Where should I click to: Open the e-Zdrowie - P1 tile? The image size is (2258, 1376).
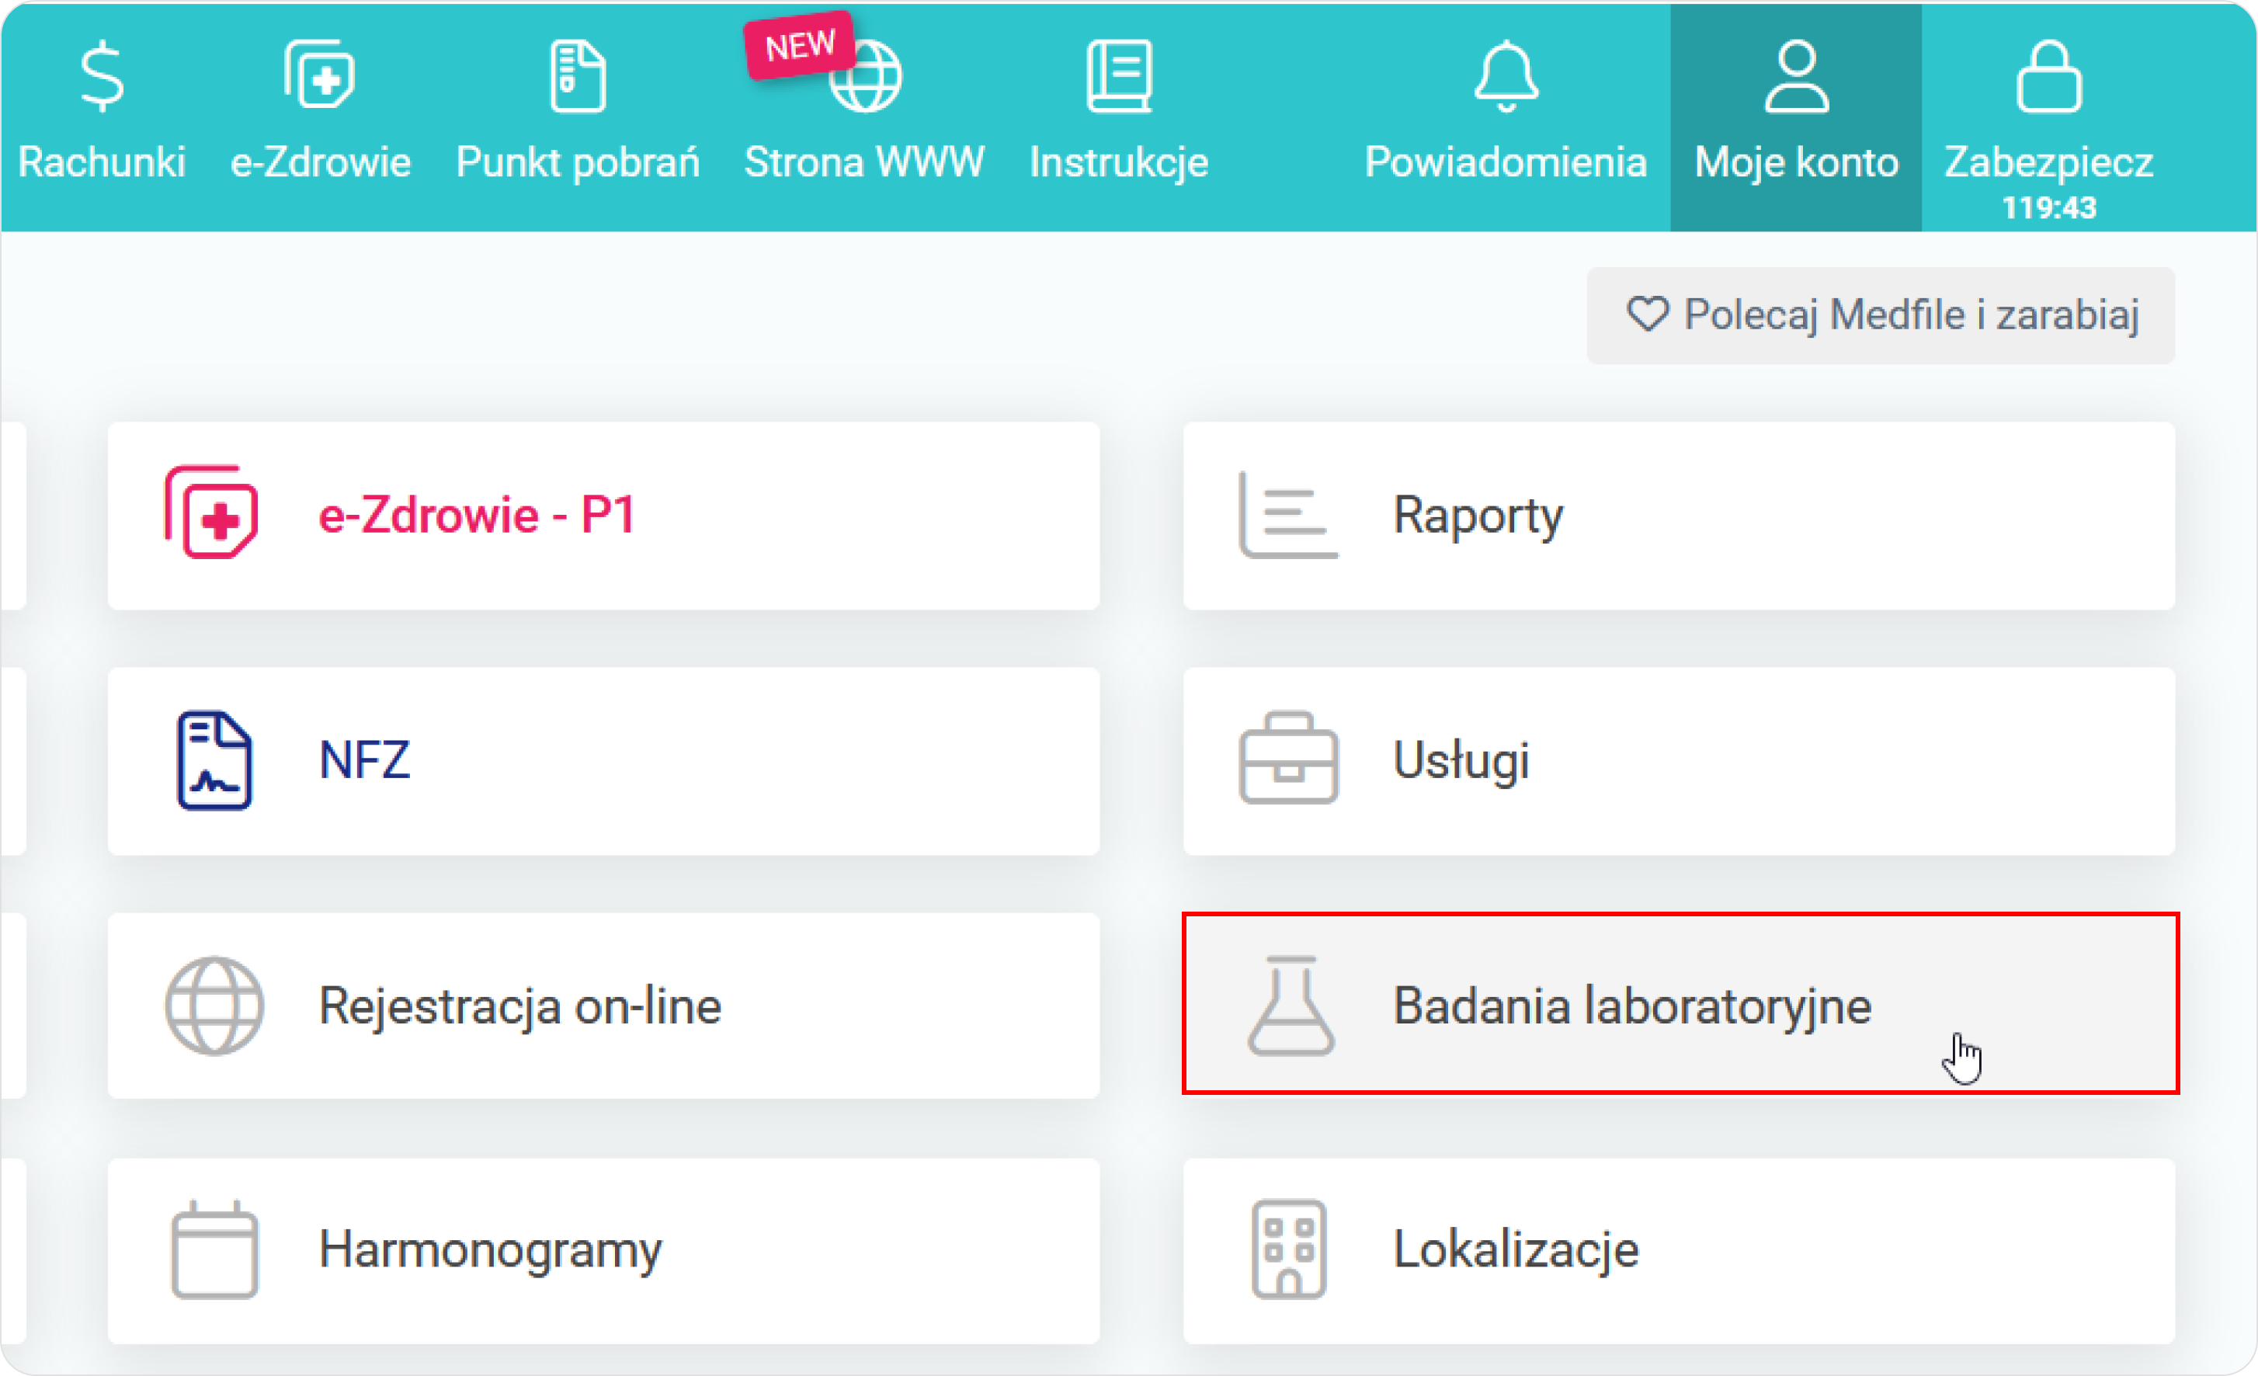pos(603,515)
